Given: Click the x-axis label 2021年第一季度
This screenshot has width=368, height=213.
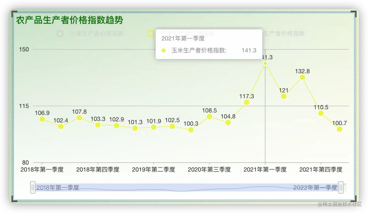Looking at the screenshot, I should (x=265, y=170).
